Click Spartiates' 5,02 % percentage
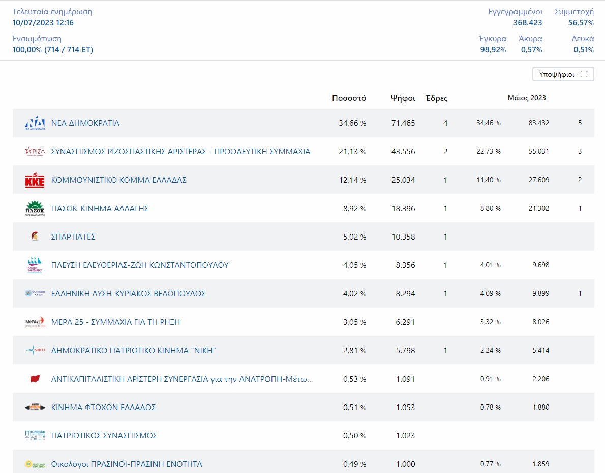 (x=354, y=237)
